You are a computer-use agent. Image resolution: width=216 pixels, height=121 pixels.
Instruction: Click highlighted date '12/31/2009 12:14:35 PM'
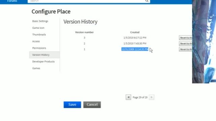(x=135, y=49)
